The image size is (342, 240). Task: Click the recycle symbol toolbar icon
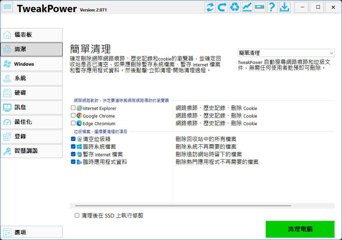[235, 7]
